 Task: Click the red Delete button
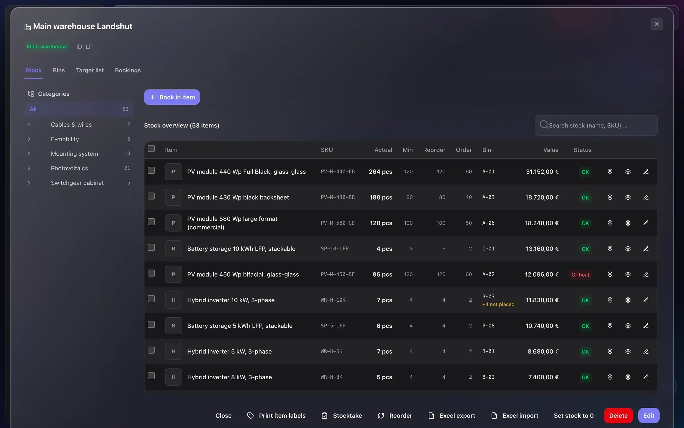[618, 416]
